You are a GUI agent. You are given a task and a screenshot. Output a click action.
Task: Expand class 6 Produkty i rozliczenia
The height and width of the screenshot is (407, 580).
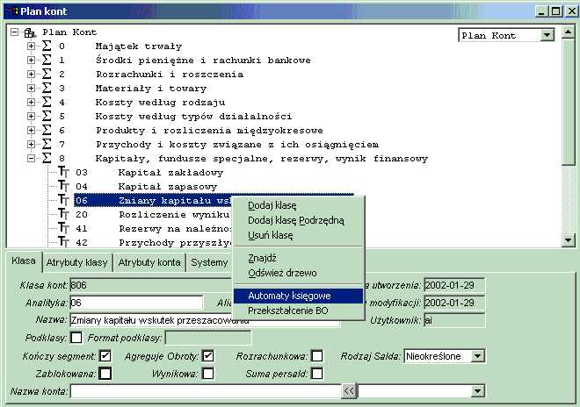31,131
